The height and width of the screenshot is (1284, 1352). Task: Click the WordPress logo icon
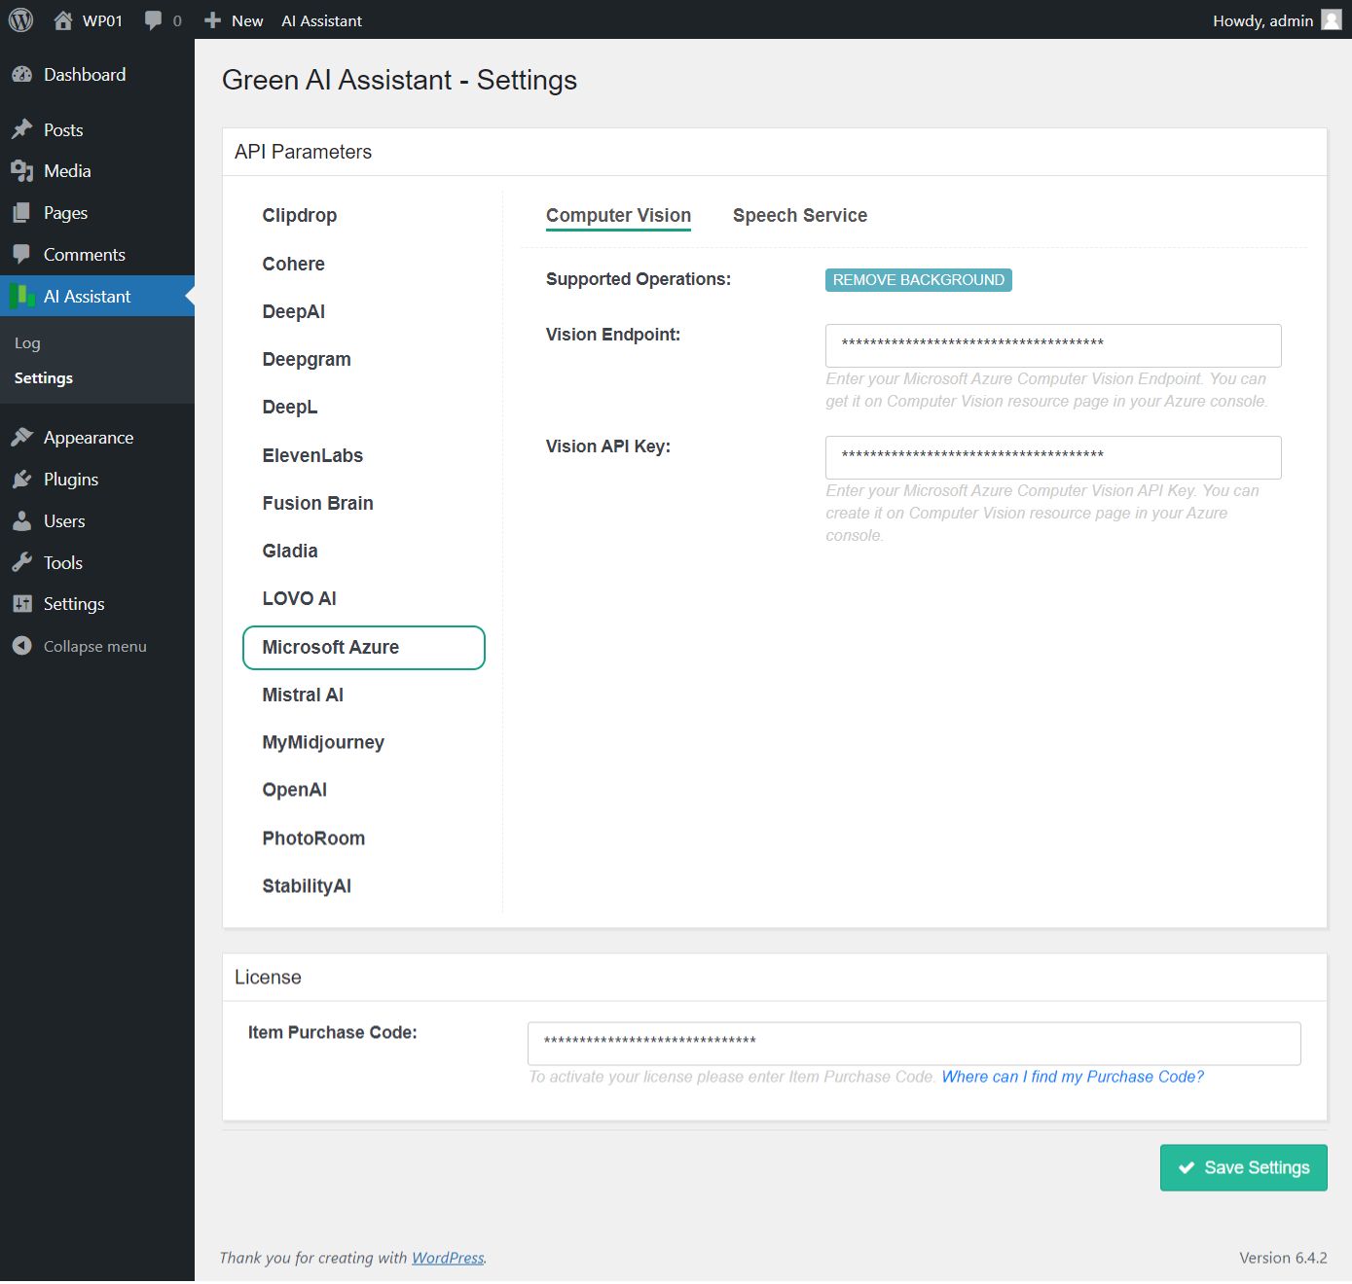click(20, 20)
